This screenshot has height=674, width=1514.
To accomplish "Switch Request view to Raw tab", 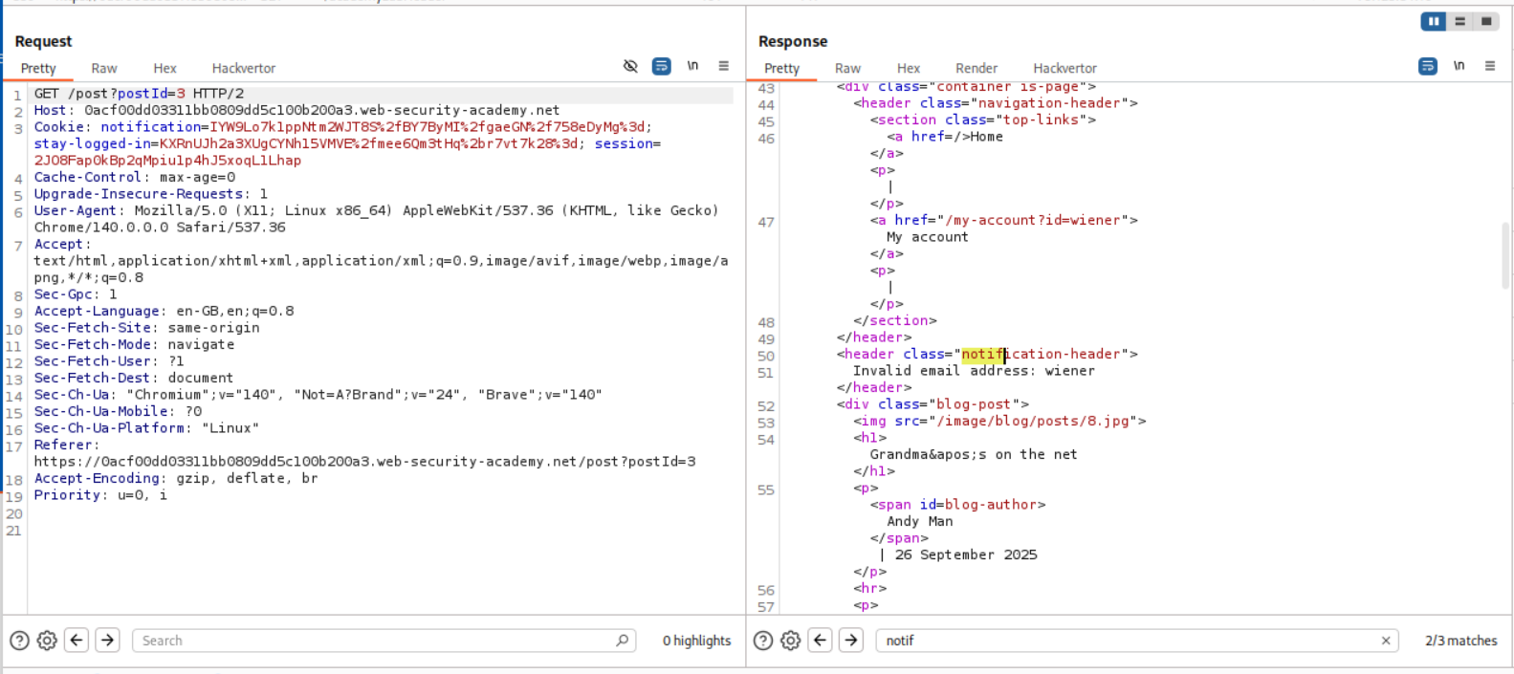I will pyautogui.click(x=104, y=68).
